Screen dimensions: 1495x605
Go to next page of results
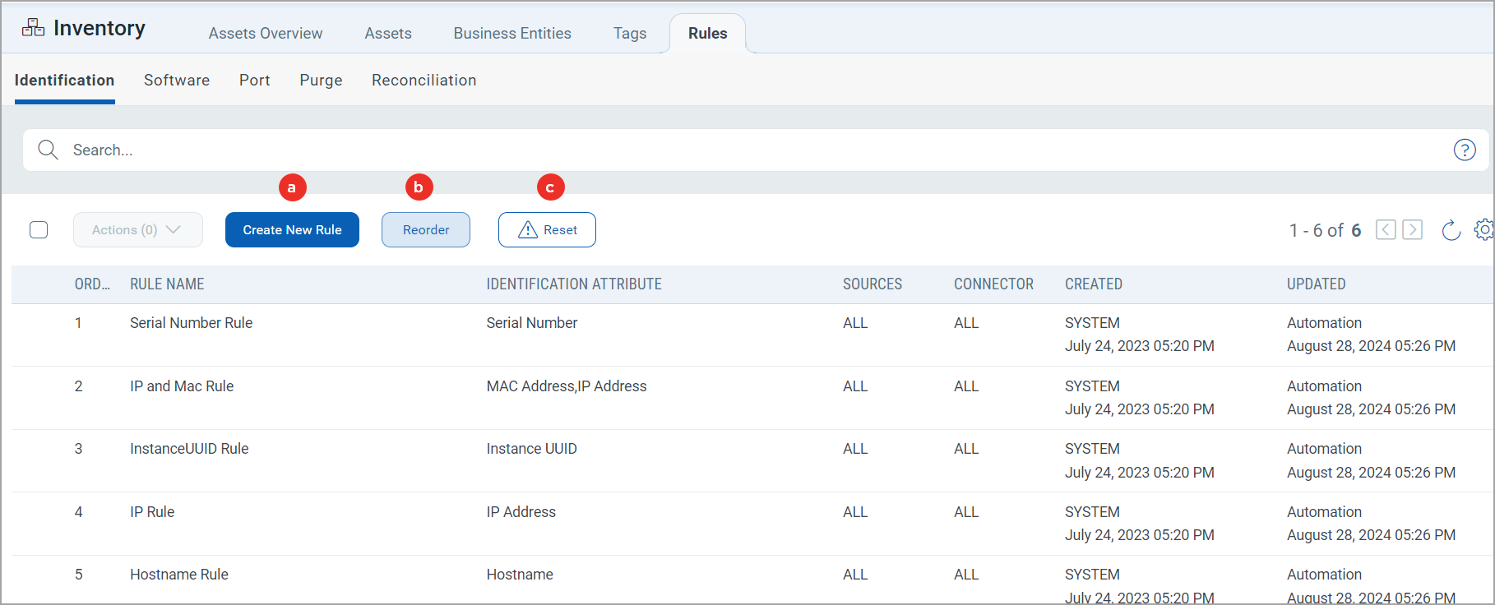(1412, 230)
